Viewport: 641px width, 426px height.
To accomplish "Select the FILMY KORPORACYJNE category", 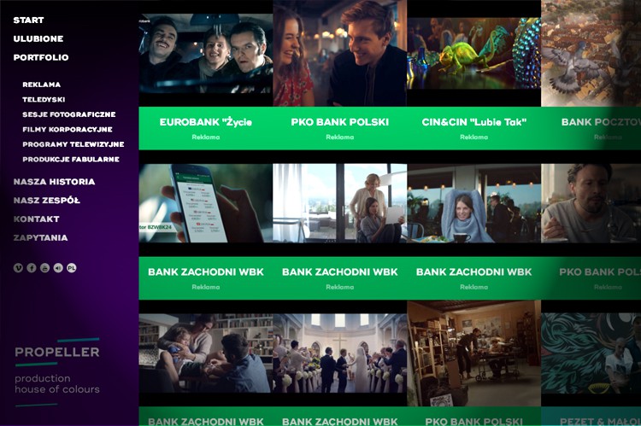I will point(68,129).
